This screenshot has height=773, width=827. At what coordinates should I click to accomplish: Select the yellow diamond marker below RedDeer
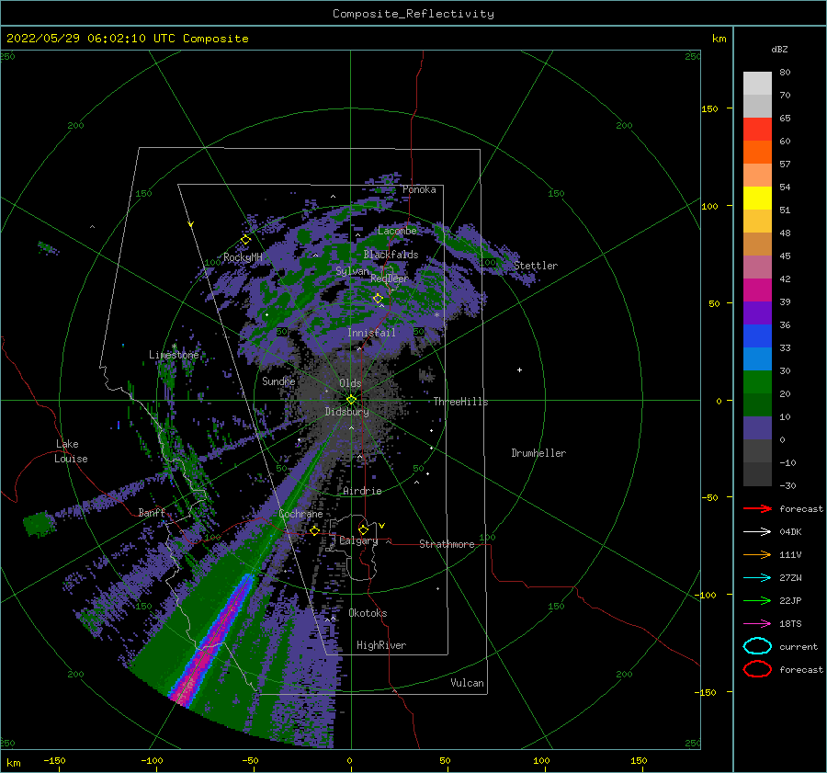(378, 298)
